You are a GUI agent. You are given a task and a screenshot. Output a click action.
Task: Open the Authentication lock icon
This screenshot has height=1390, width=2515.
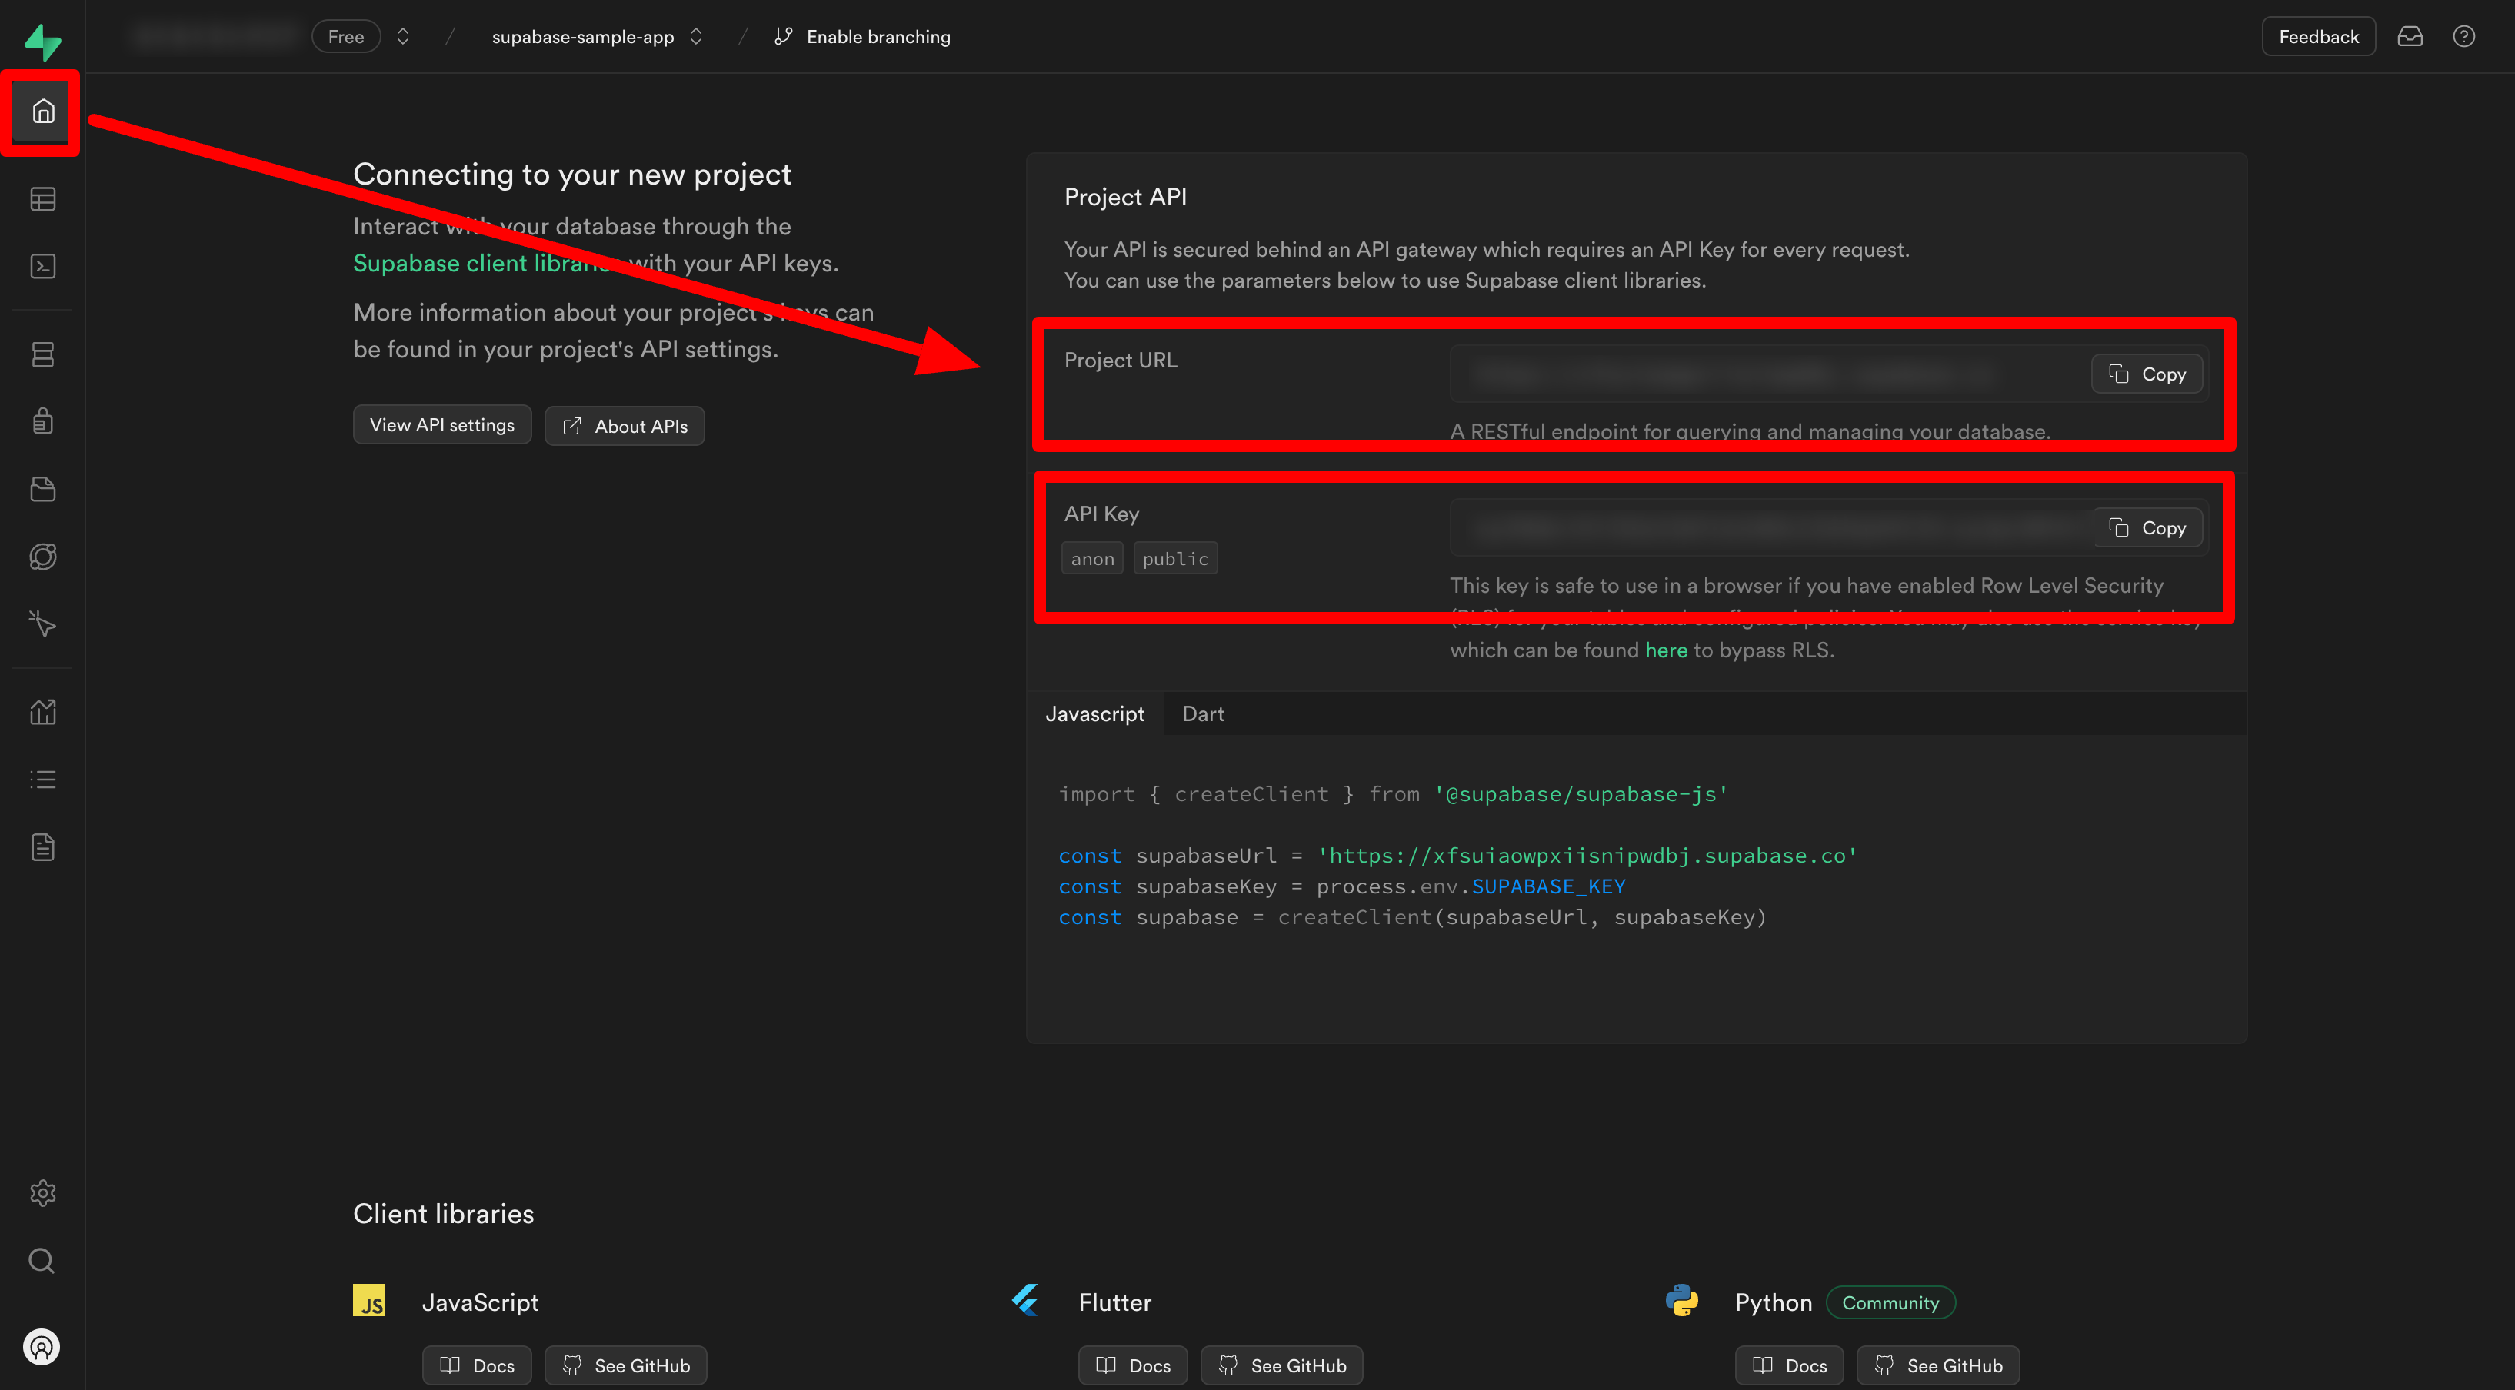coord(42,421)
